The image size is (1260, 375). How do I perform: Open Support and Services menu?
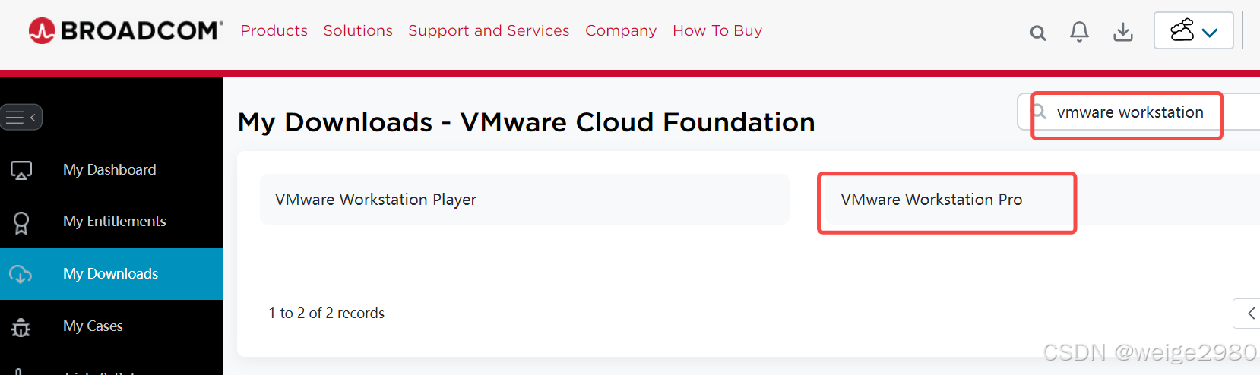(x=489, y=30)
